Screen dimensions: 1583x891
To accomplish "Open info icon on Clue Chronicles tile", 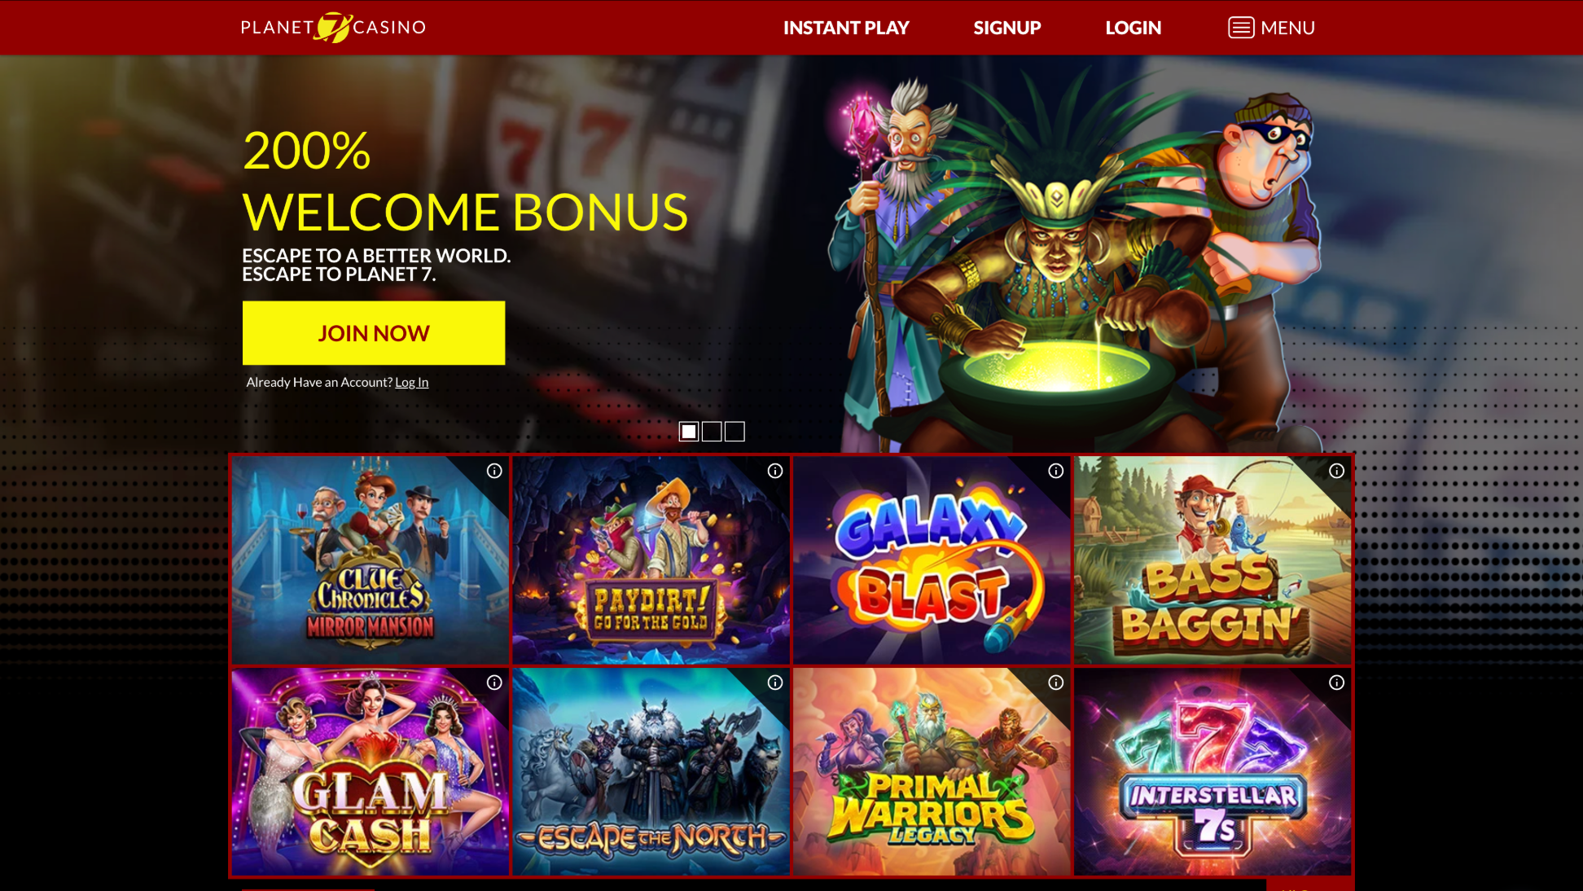I will tap(494, 471).
